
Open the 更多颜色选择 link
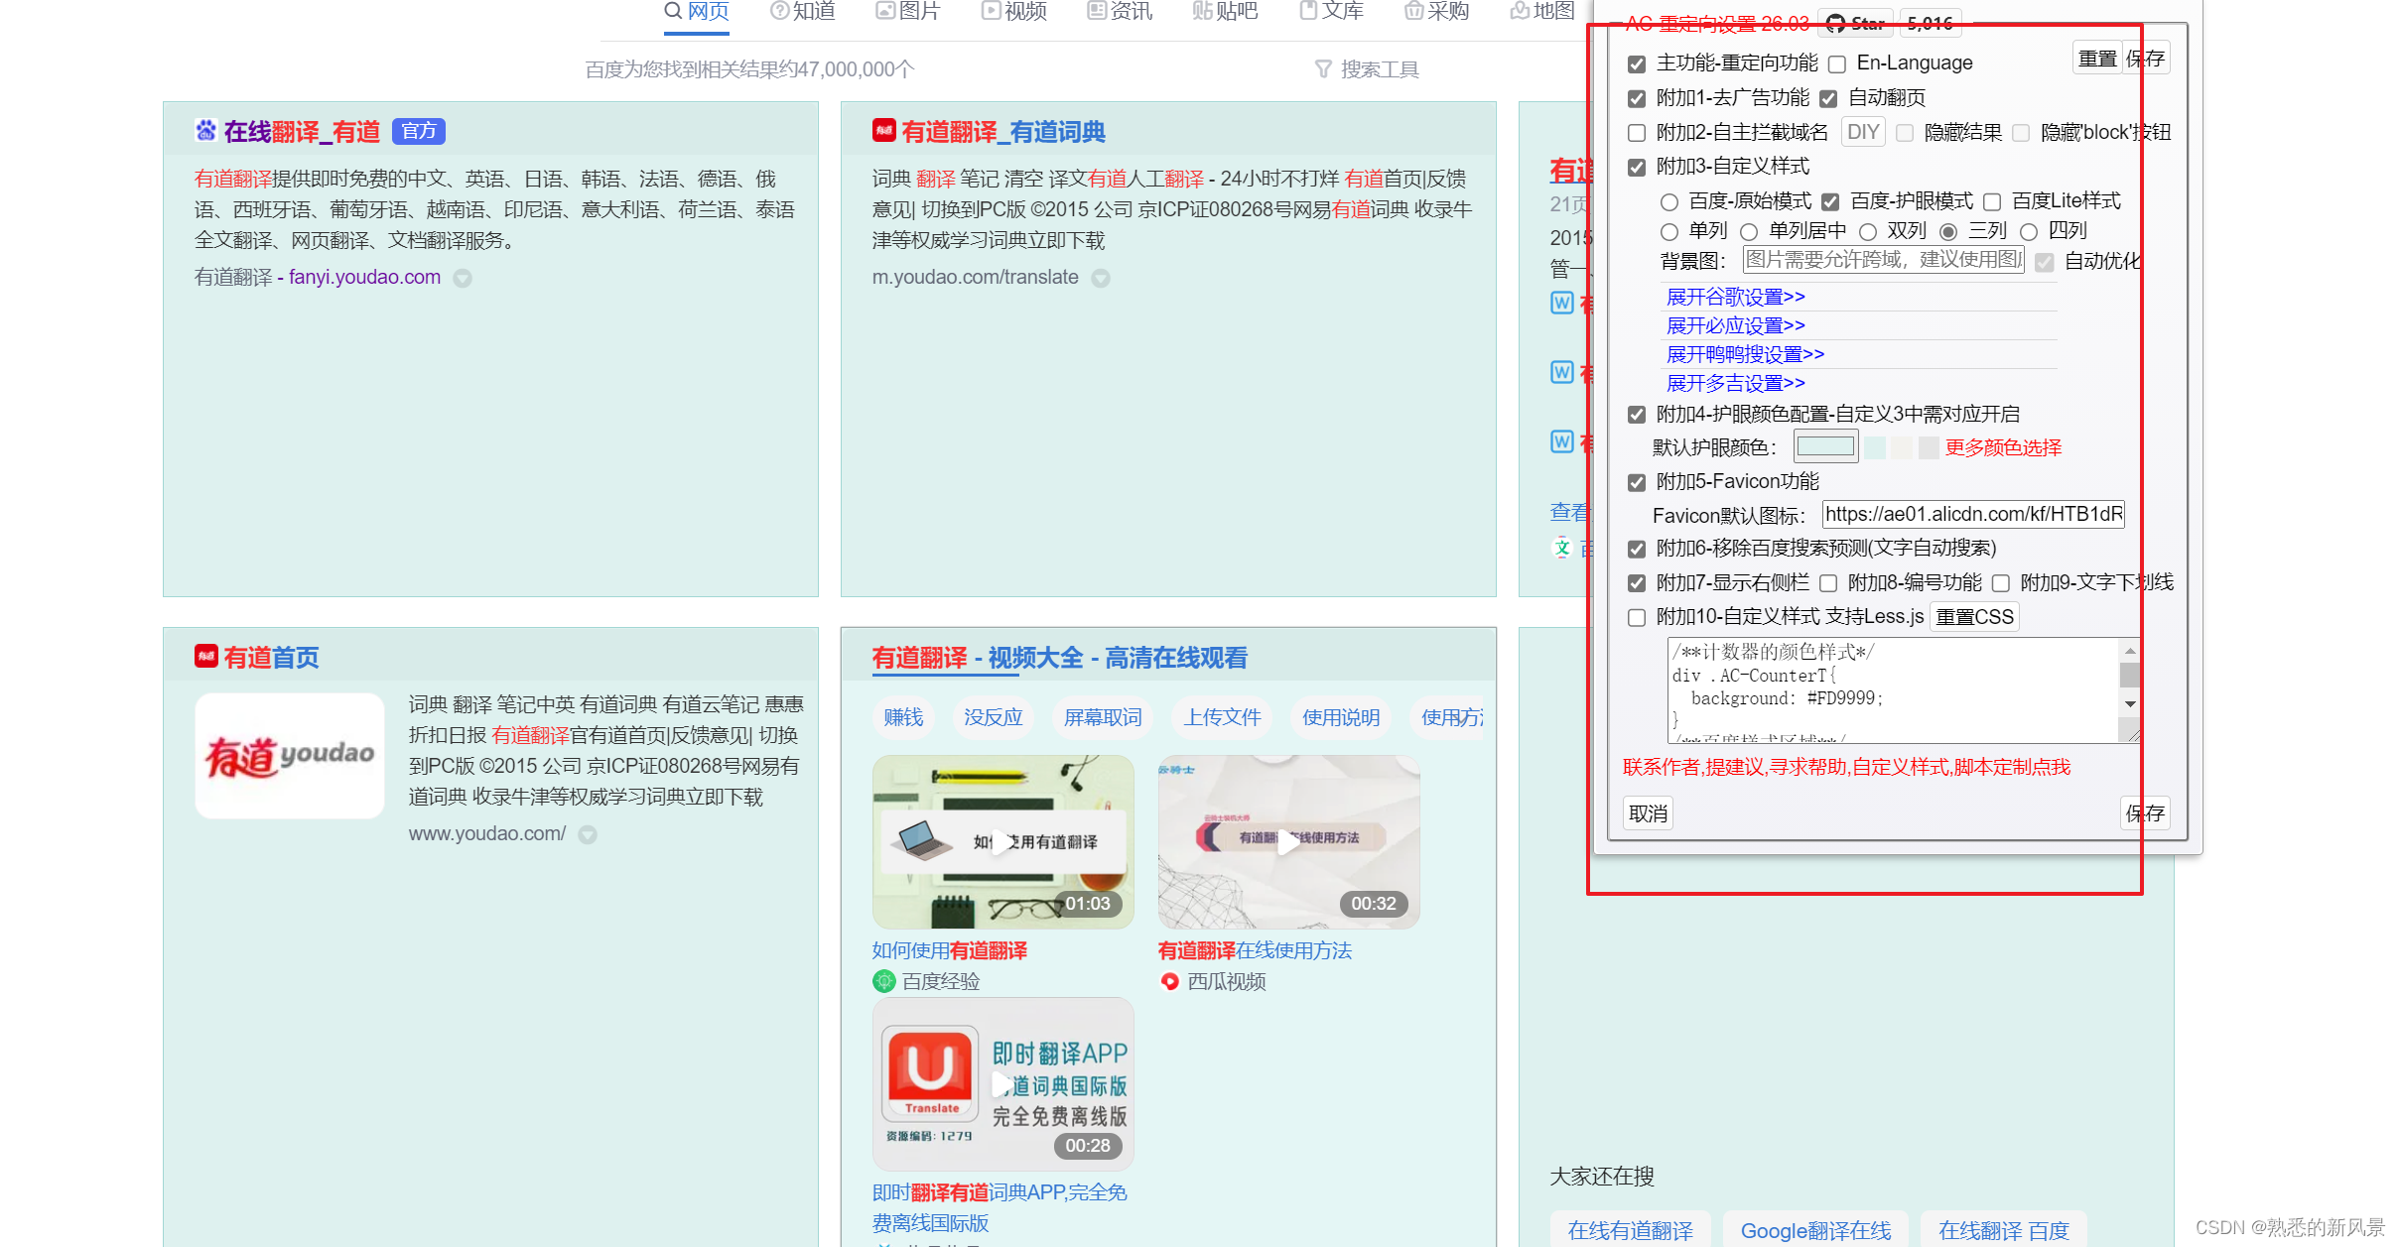click(2003, 447)
